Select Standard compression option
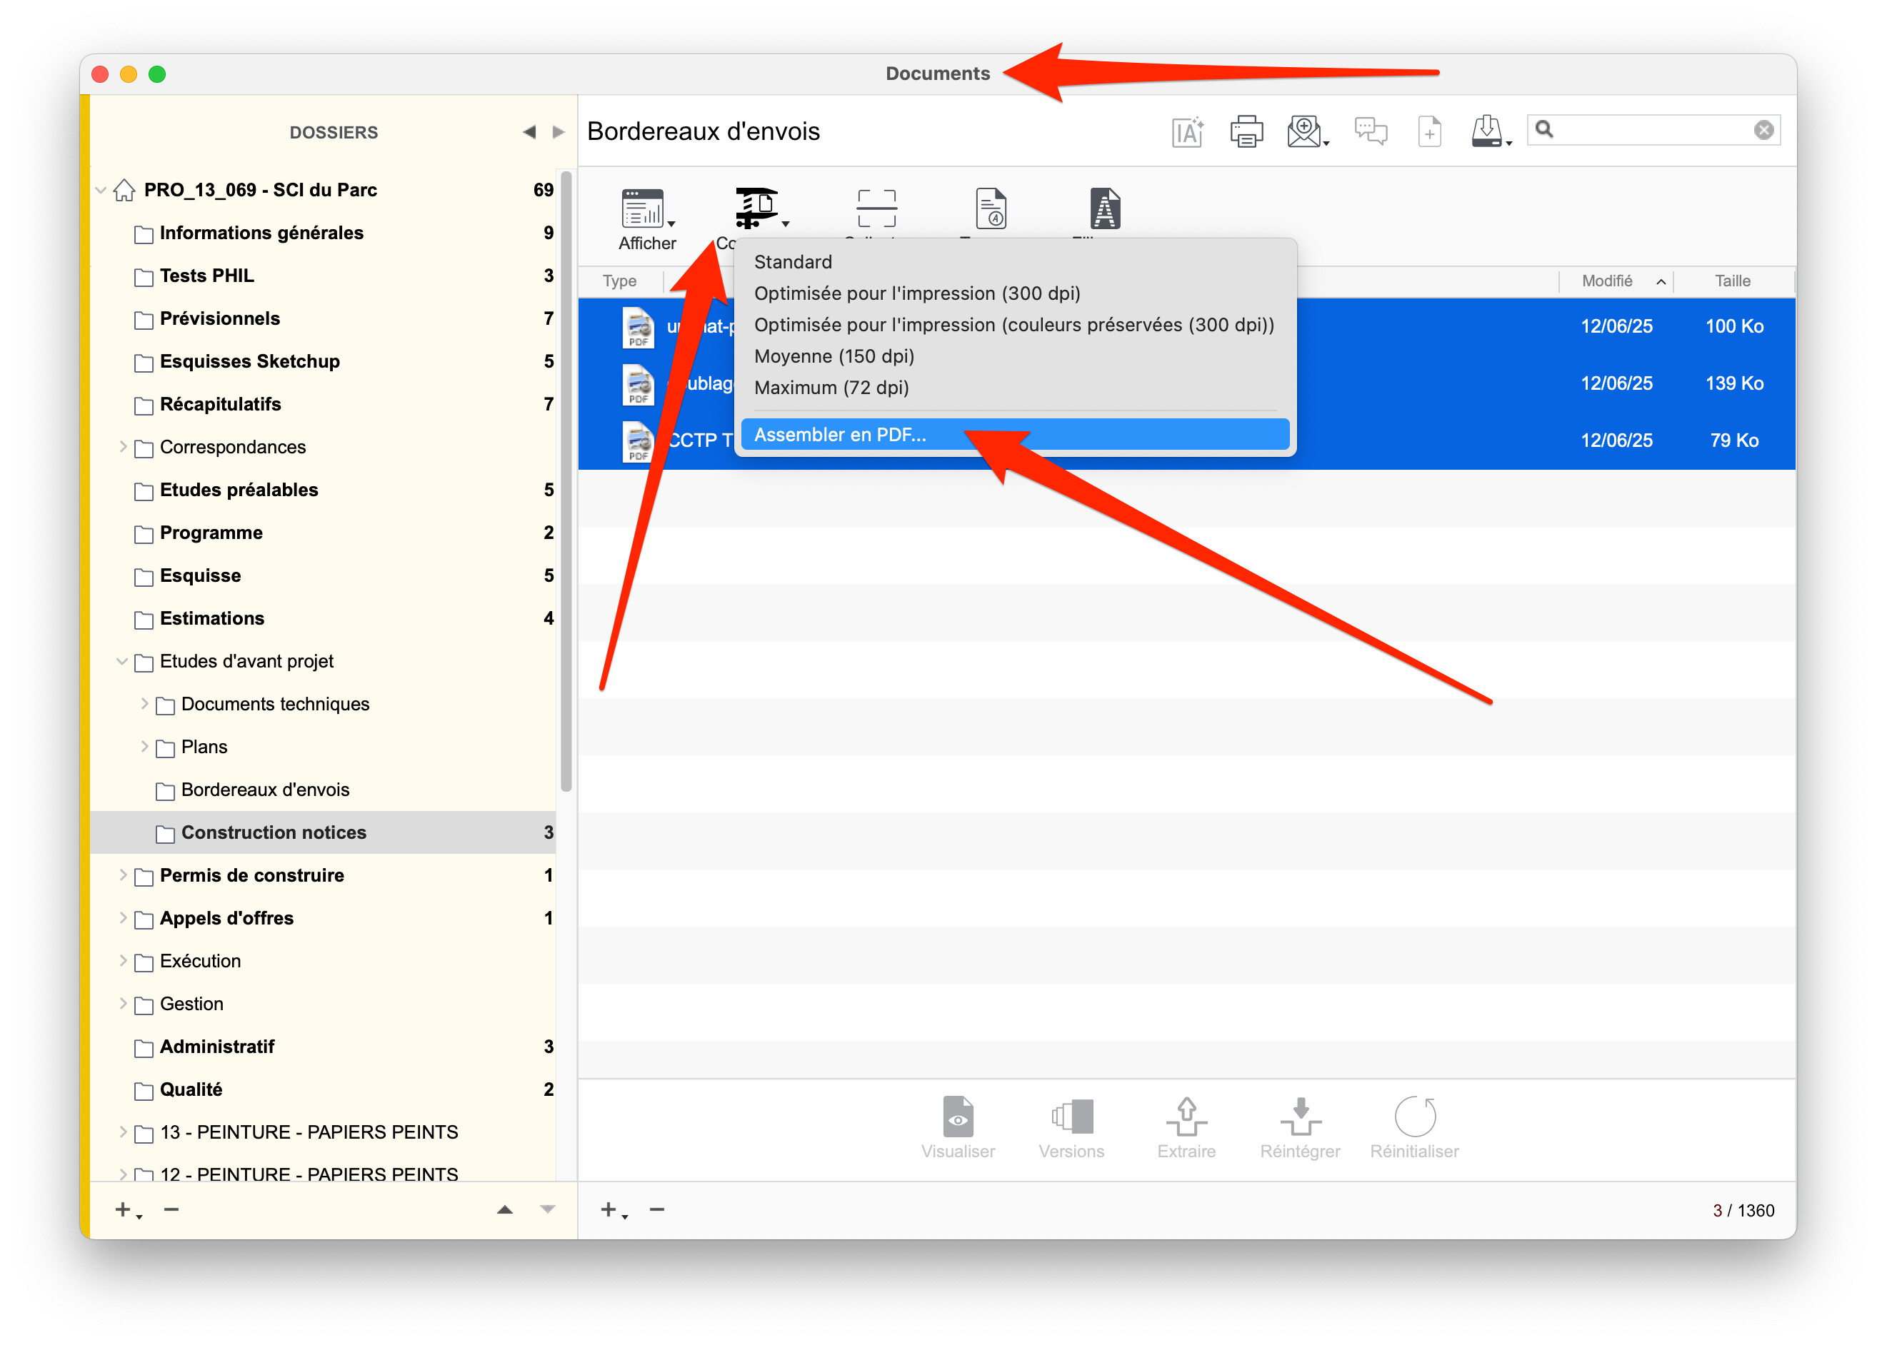Image resolution: width=1877 pixels, height=1345 pixels. 793,262
